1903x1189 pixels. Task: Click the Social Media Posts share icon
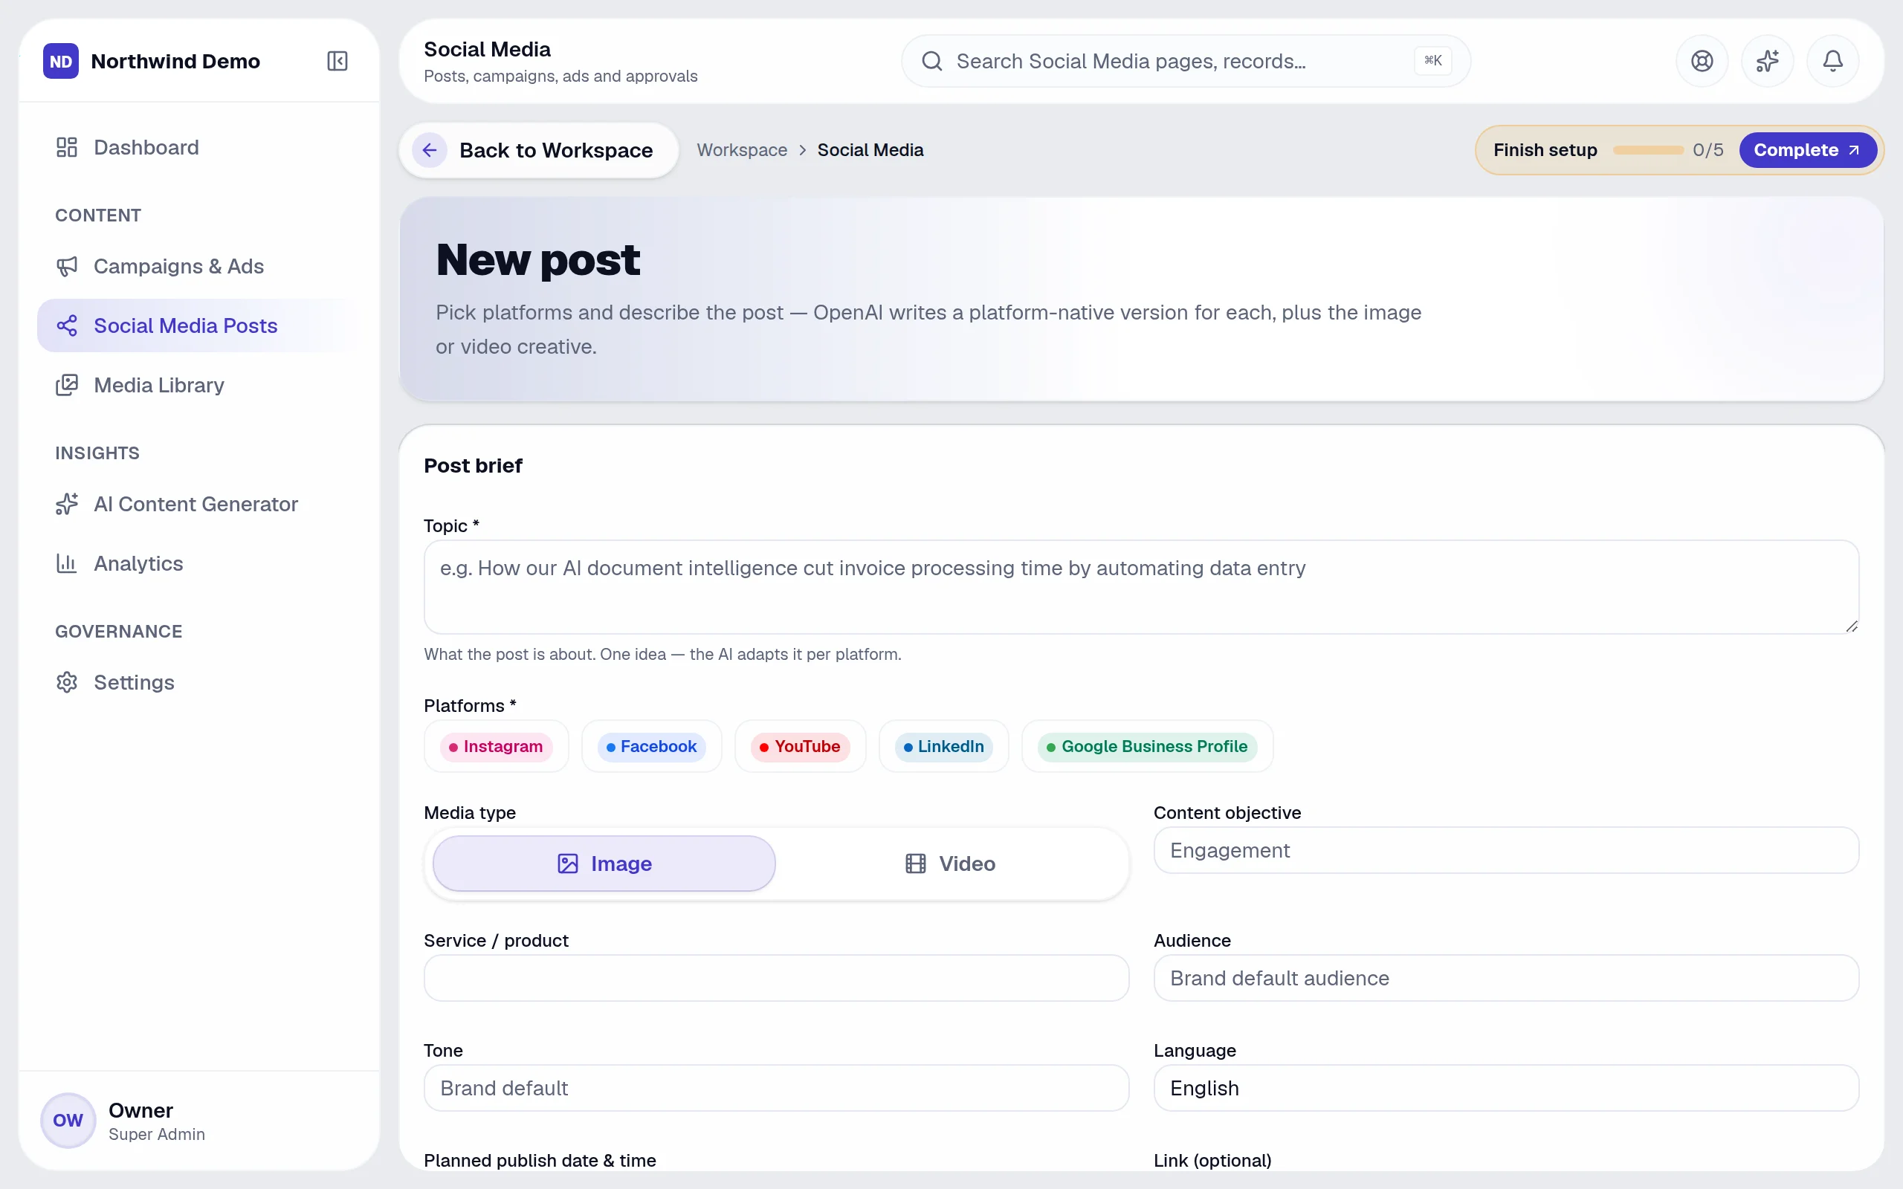coord(67,325)
